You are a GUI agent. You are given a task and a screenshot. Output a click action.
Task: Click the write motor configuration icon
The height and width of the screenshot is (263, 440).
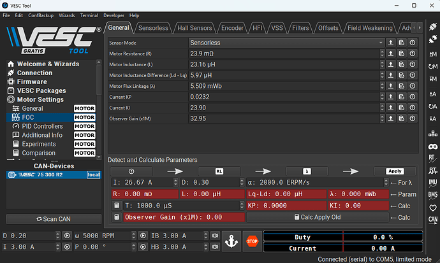click(x=433, y=79)
